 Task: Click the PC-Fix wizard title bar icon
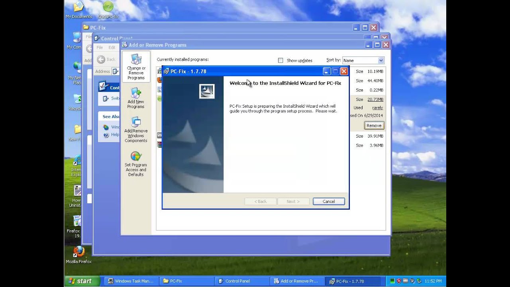[167, 71]
